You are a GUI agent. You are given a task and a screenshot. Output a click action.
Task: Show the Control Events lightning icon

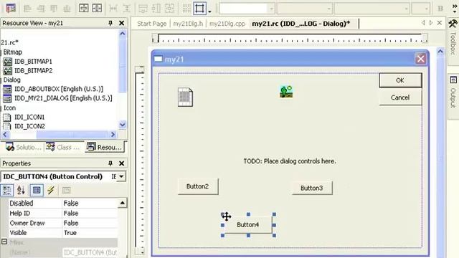[x=51, y=190]
